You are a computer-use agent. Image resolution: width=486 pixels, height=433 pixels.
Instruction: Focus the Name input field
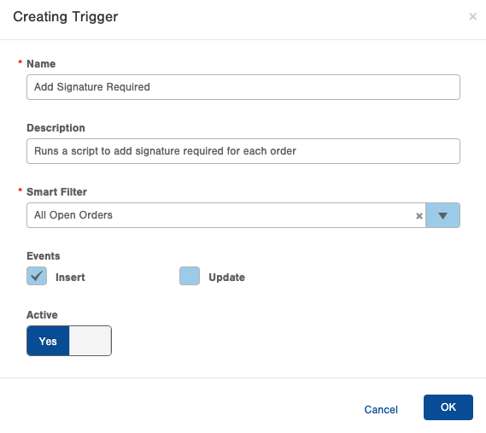243,87
